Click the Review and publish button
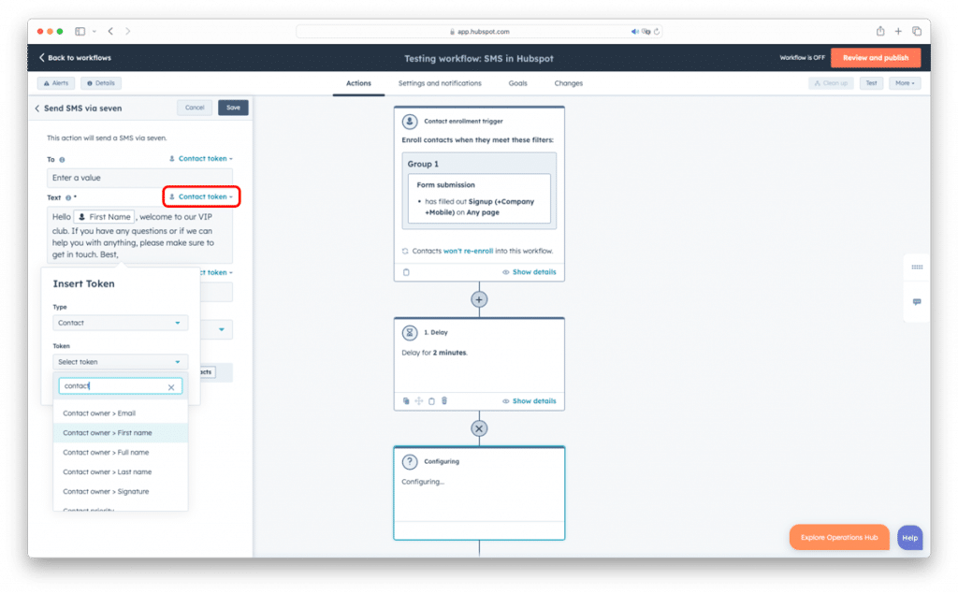Screen dimensions: 958x594 pos(875,57)
